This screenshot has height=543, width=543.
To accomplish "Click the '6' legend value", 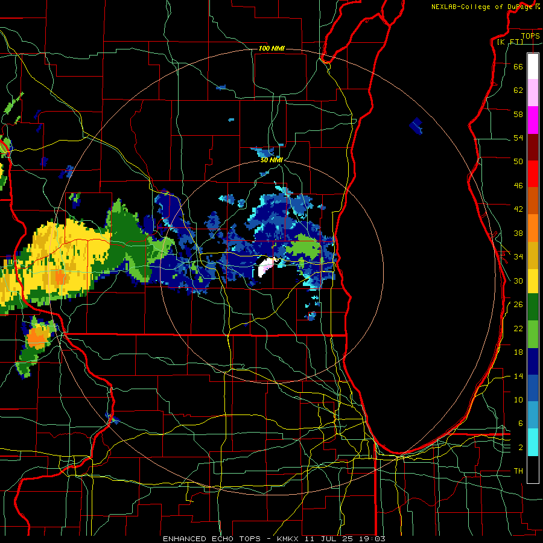I will (x=521, y=424).
